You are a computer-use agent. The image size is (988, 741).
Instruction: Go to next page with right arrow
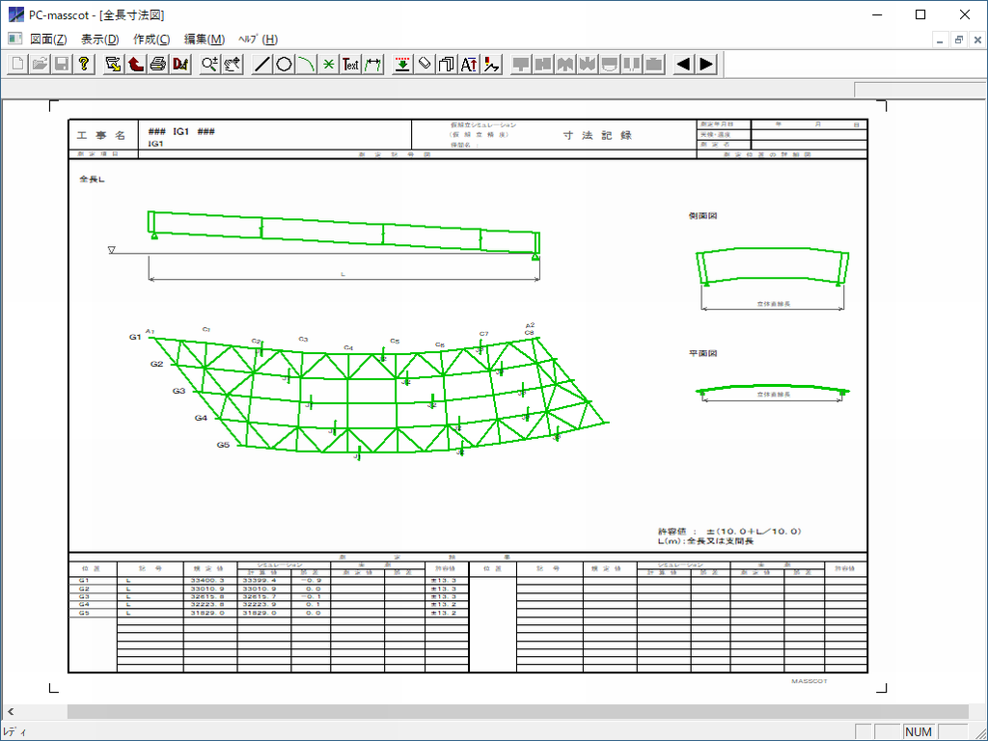tap(706, 65)
